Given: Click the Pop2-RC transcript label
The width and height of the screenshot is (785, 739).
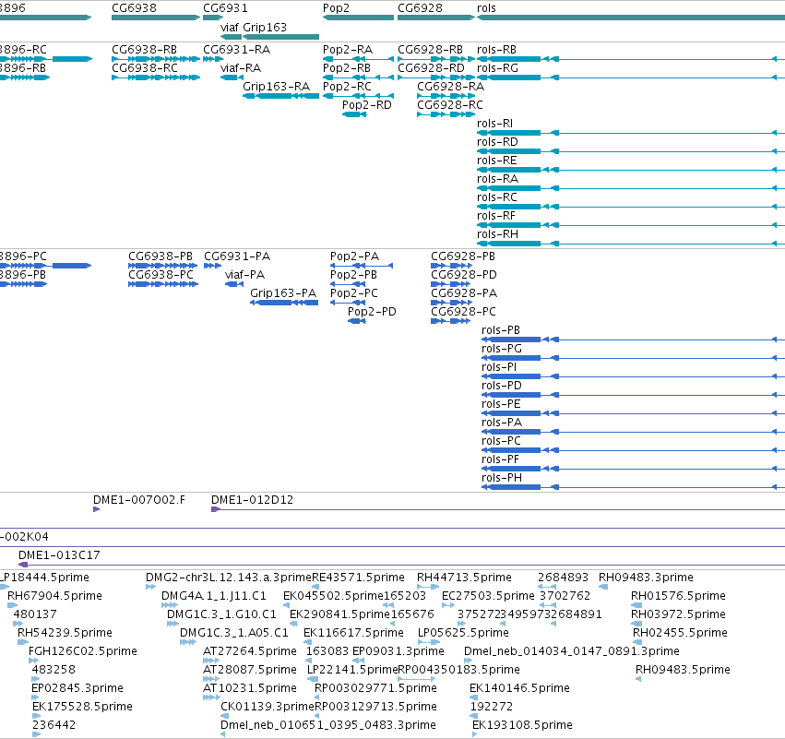Looking at the screenshot, I should (x=347, y=87).
